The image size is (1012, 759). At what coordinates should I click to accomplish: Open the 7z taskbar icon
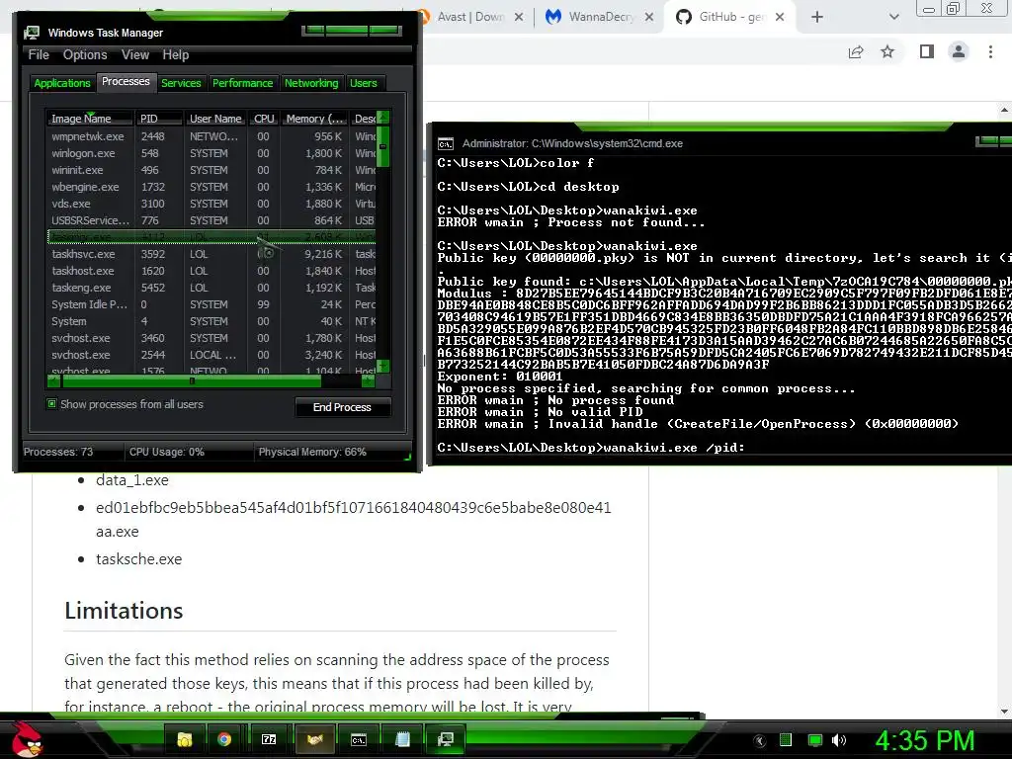click(269, 739)
